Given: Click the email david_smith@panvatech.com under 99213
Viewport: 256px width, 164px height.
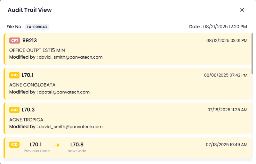Looking at the screenshot, I should tap(70, 57).
